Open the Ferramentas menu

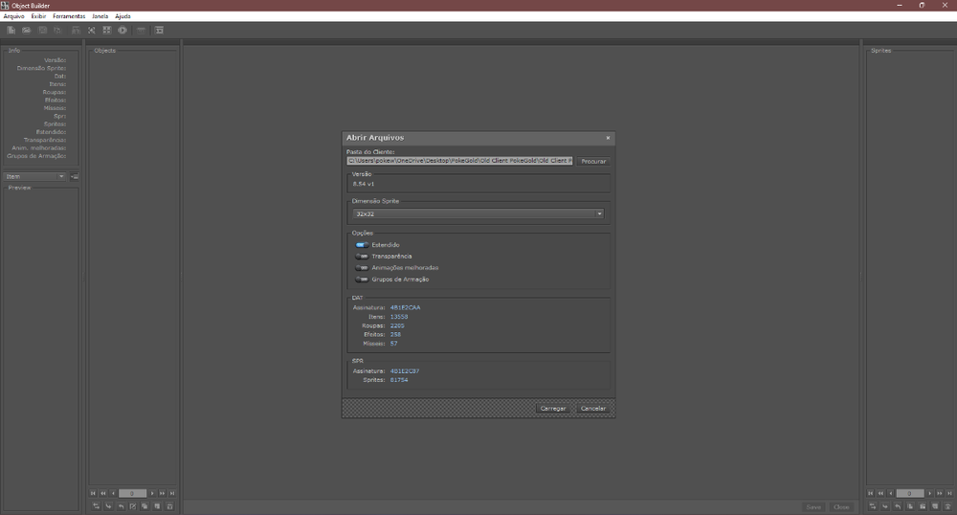pos(69,16)
